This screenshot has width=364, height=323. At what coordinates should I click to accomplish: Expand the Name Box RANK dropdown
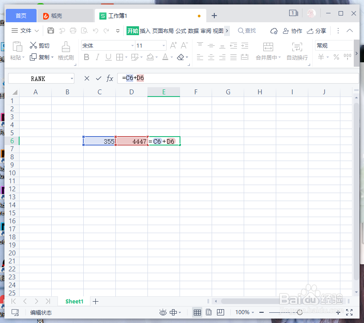coord(72,79)
